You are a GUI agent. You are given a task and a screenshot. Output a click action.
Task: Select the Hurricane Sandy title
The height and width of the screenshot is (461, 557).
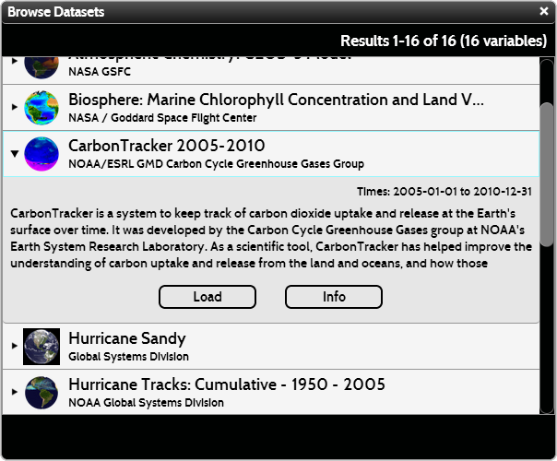(127, 338)
